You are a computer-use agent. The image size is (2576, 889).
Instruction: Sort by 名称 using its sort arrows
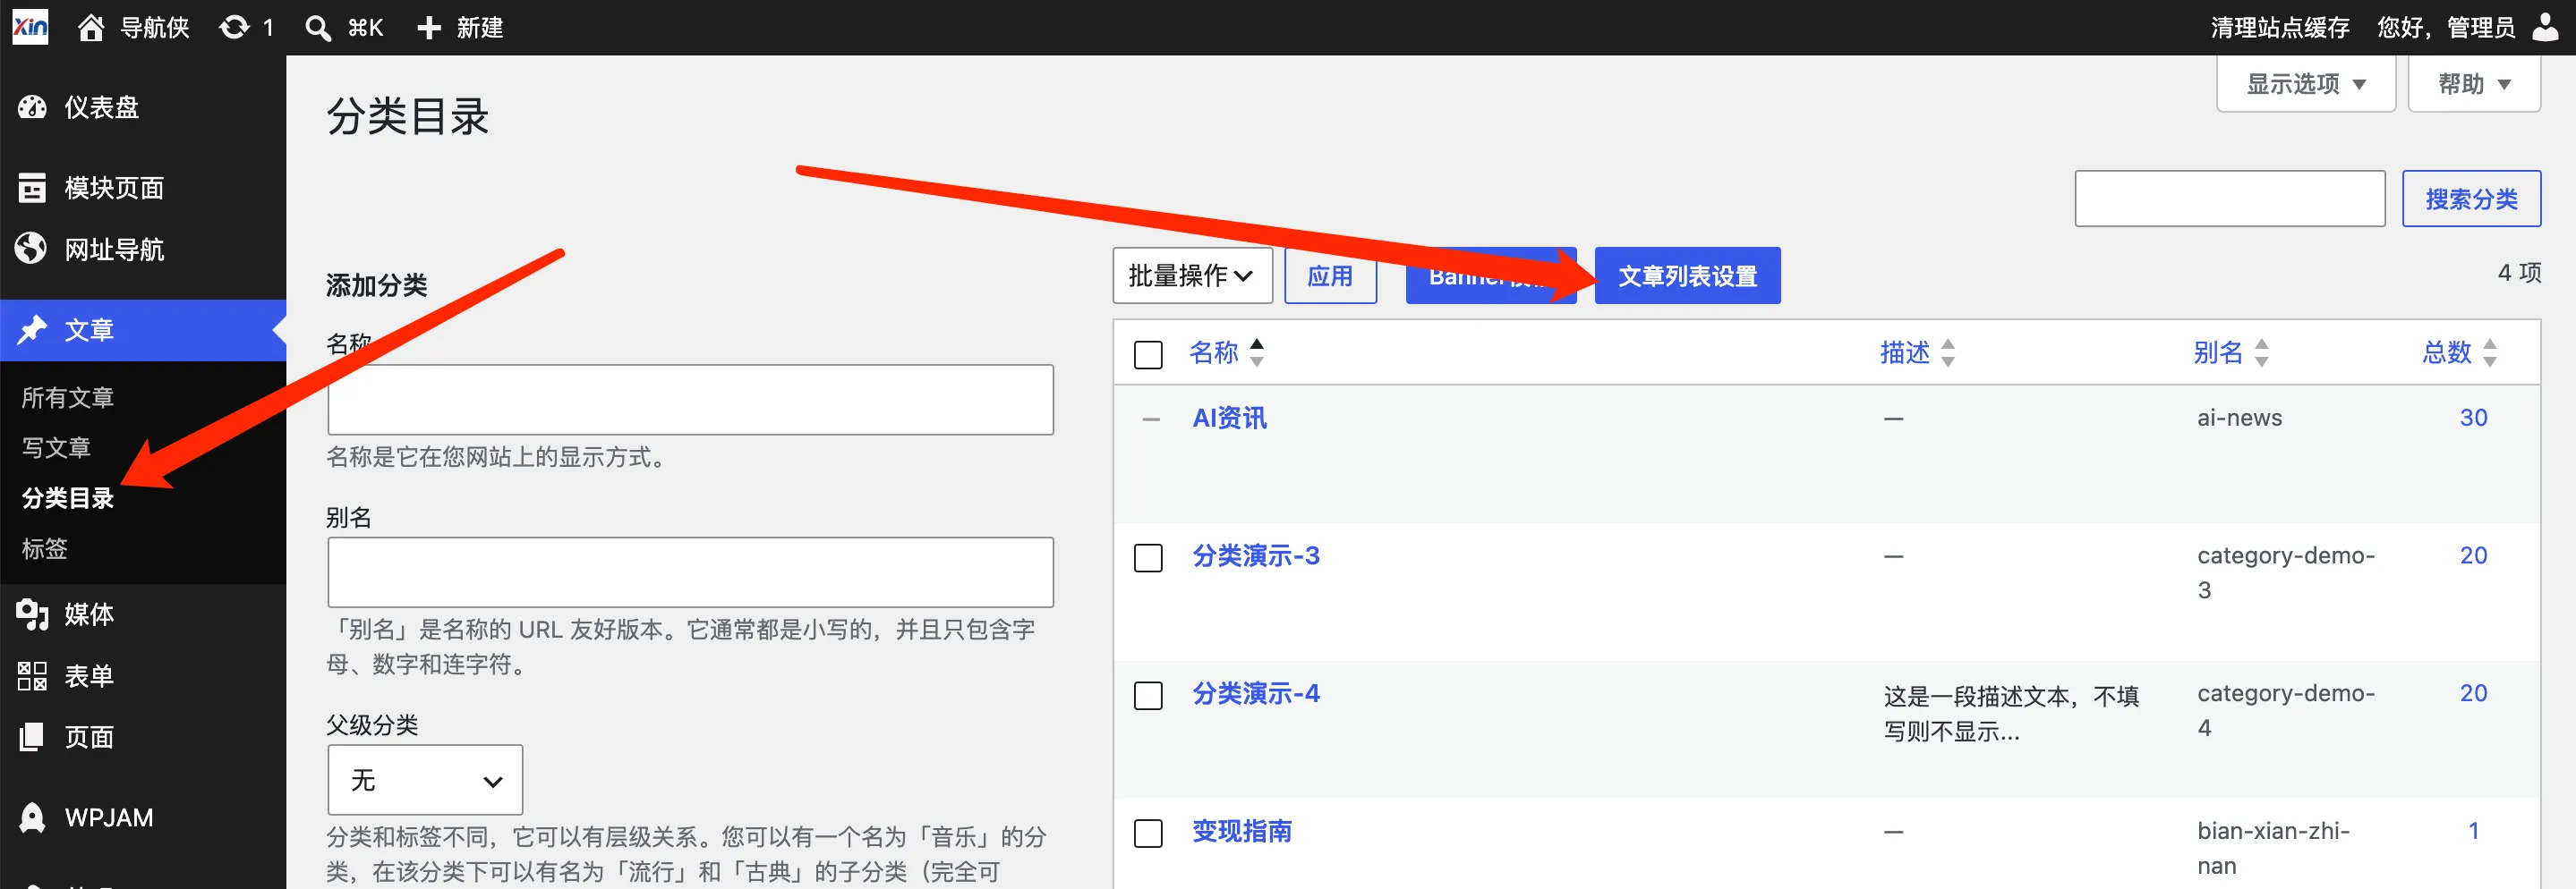(x=1257, y=352)
